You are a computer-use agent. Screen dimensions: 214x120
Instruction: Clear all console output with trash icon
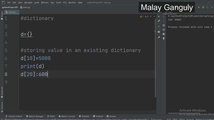(164, 38)
